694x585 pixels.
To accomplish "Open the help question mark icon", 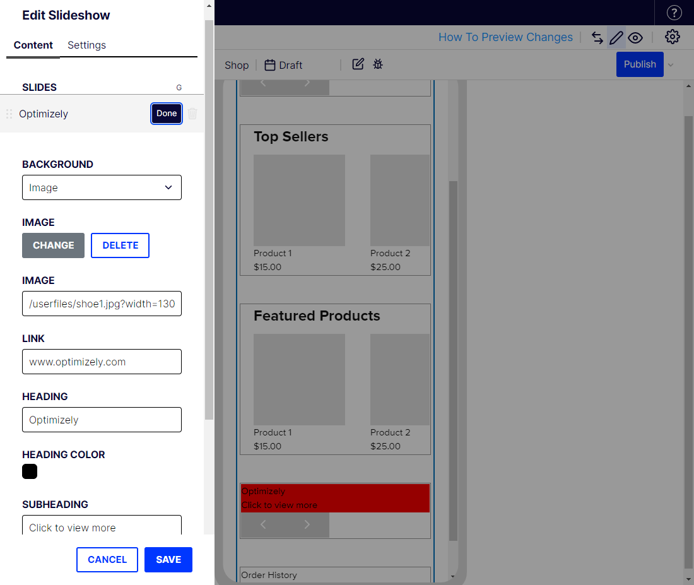I will [x=674, y=13].
